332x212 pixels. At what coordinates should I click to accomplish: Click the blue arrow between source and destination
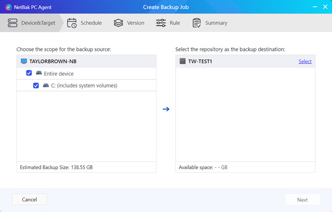(x=166, y=109)
